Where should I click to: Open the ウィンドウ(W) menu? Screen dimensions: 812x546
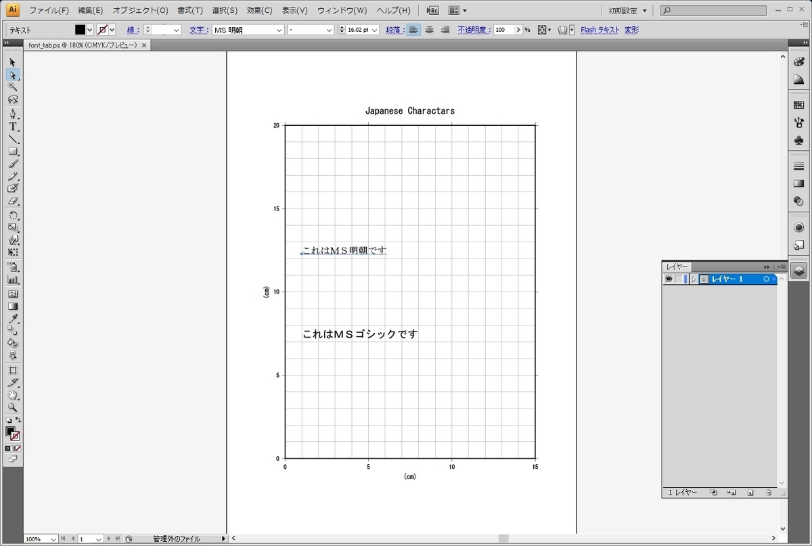pos(342,11)
